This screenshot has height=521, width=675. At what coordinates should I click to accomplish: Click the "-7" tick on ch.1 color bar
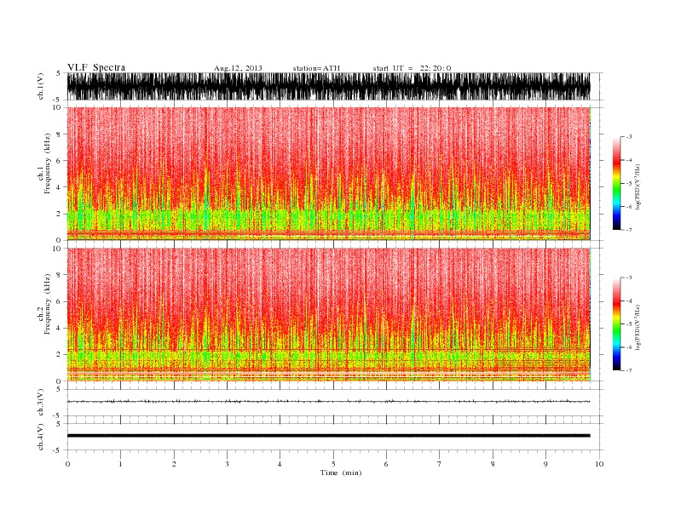click(x=629, y=230)
